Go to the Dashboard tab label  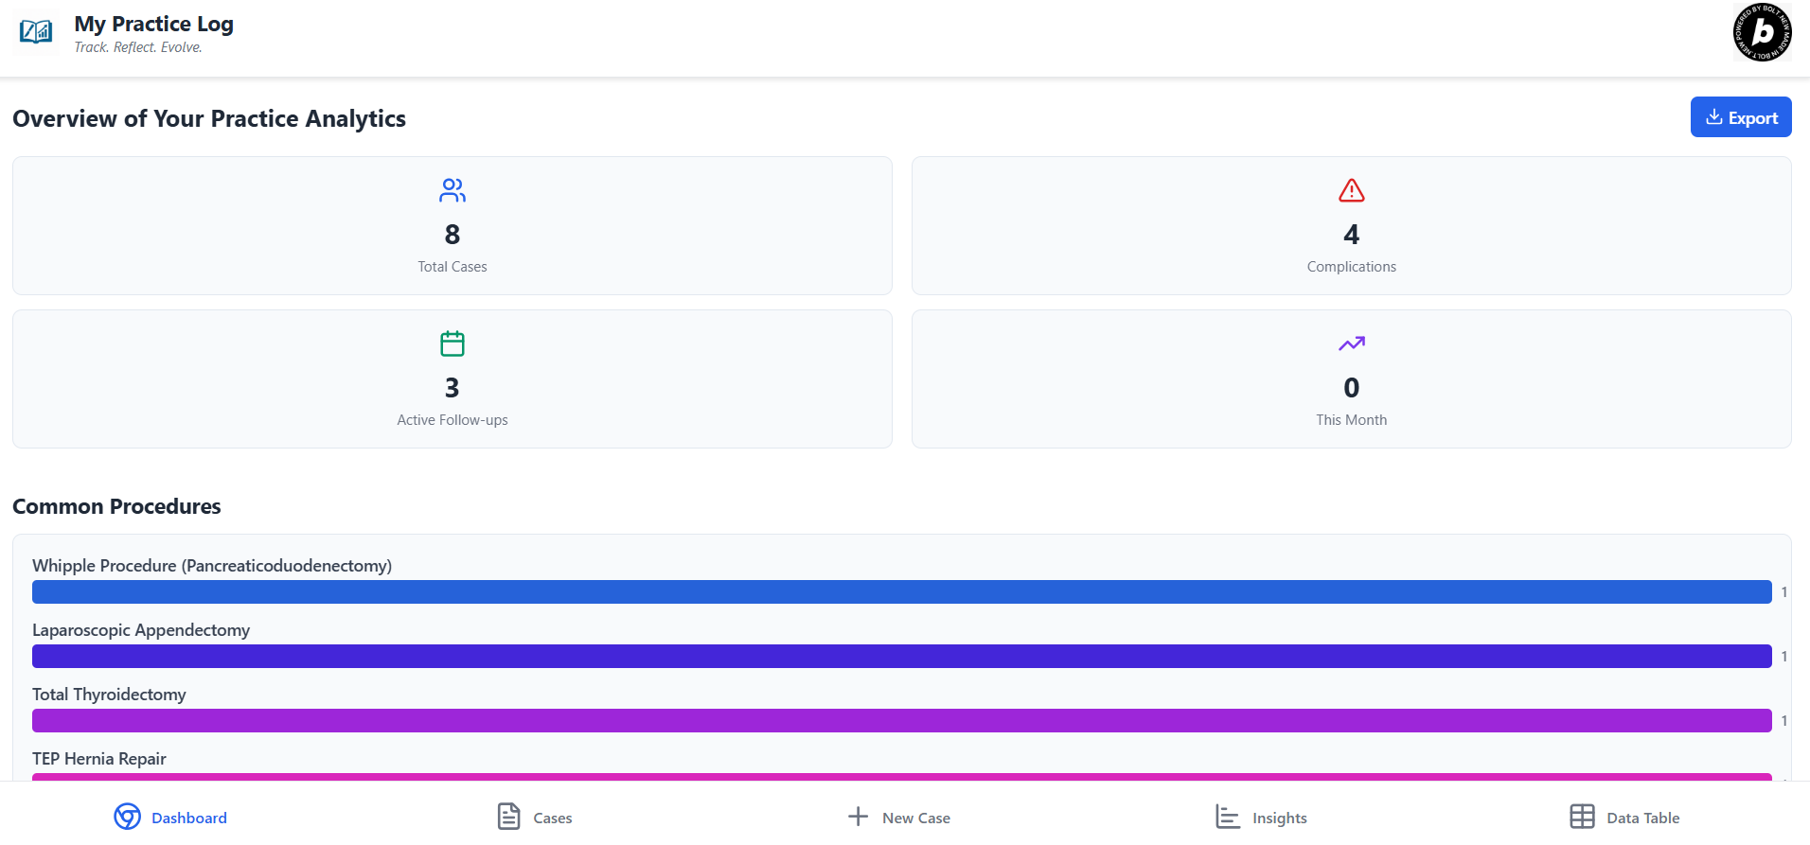click(x=189, y=819)
